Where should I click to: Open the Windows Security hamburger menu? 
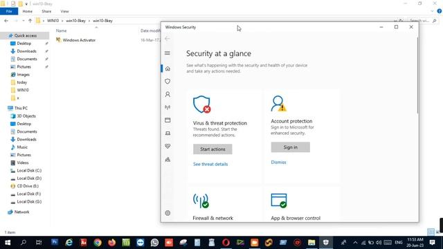168,53
